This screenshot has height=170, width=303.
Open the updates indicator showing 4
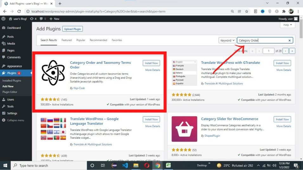point(33,19)
